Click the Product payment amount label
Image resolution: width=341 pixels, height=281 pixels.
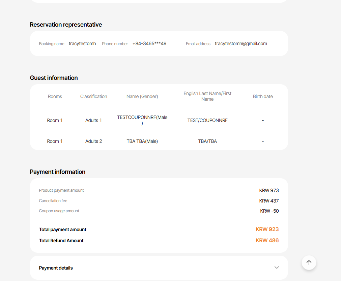click(61, 190)
